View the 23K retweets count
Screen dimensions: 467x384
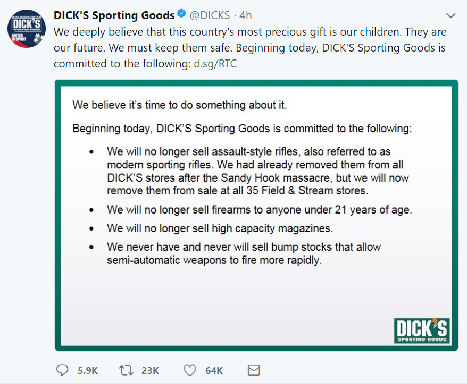(150, 371)
